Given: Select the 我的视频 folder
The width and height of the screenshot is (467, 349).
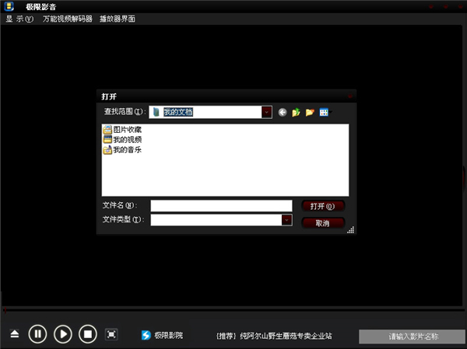Looking at the screenshot, I should (126, 140).
